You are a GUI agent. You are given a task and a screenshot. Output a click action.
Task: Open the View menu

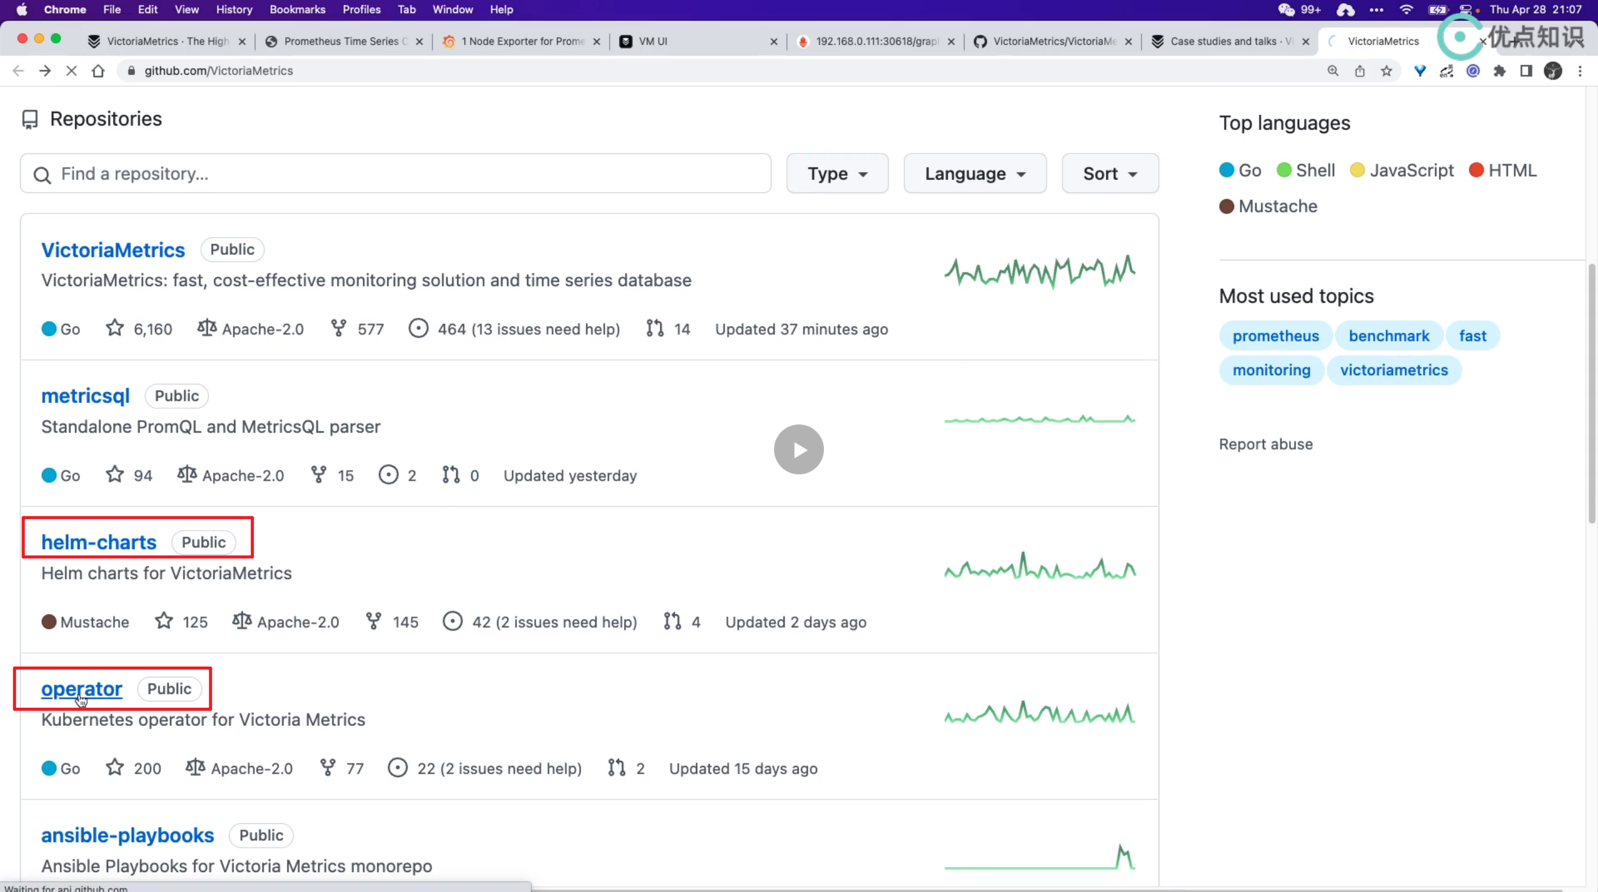[x=187, y=9]
